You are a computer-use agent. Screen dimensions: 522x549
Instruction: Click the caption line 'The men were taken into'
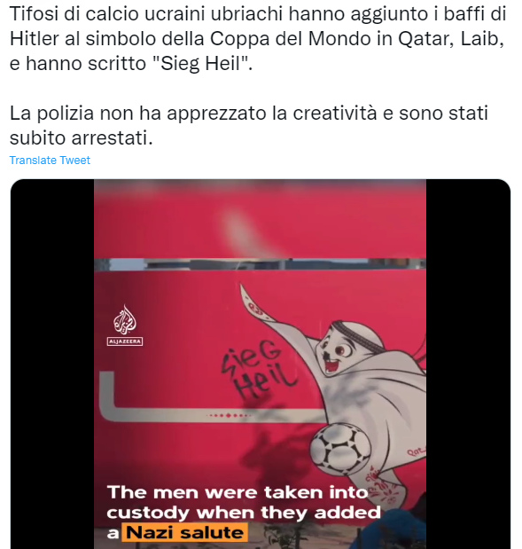tap(238, 492)
